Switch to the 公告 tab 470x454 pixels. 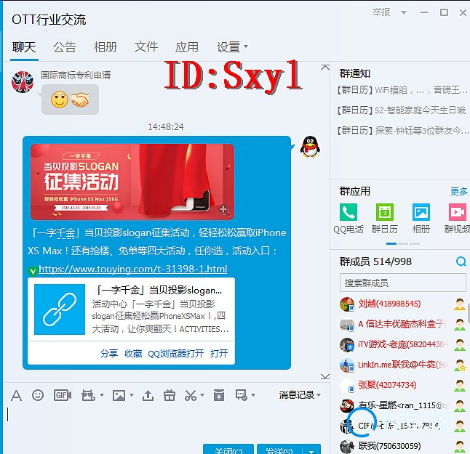click(x=65, y=47)
